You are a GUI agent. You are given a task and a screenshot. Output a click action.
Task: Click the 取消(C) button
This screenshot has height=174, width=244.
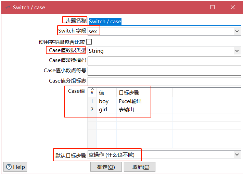point(139,167)
